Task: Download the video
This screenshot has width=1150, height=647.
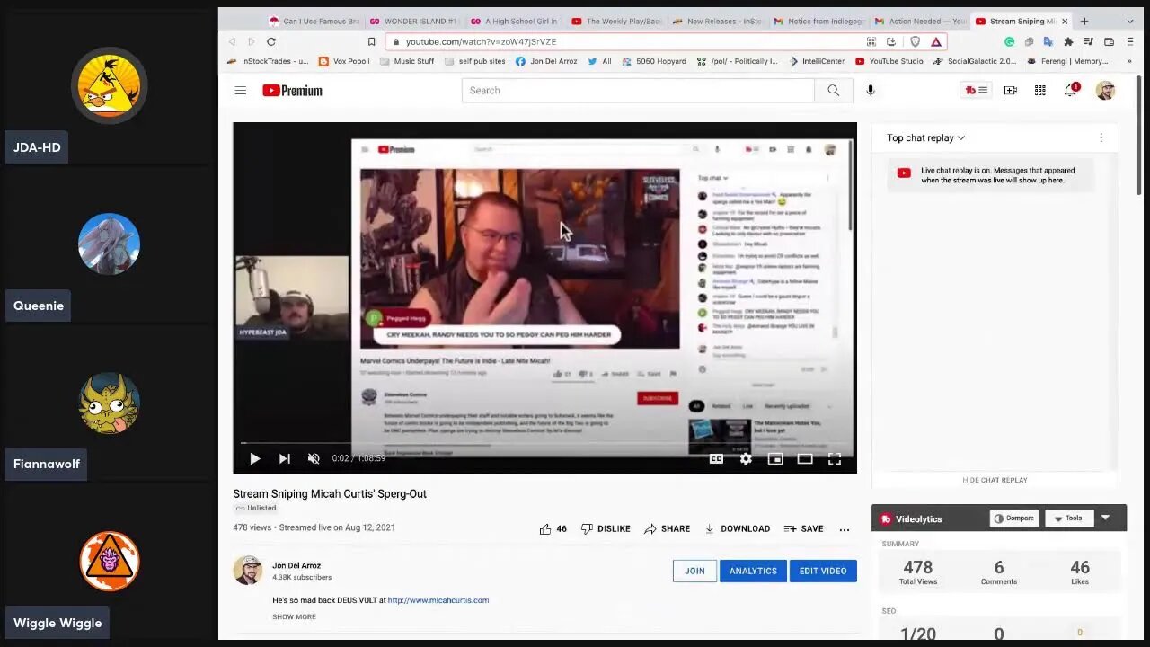Action: pyautogui.click(x=737, y=529)
